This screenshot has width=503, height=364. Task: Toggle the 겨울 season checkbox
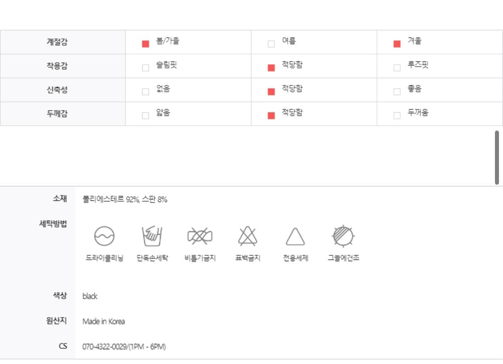397,44
